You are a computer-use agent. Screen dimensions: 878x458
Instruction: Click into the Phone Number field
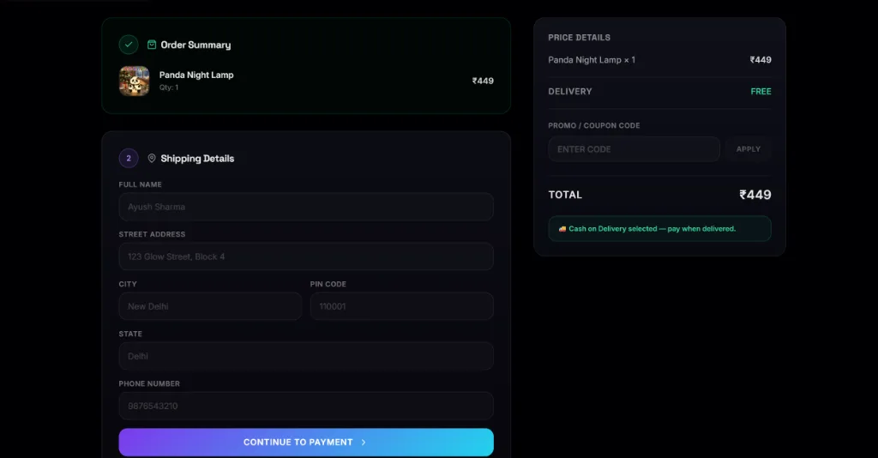(x=306, y=406)
